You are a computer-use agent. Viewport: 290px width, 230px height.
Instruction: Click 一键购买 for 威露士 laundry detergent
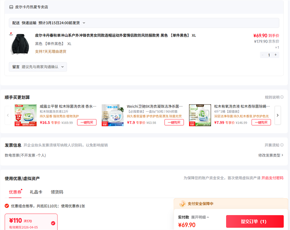87,122
